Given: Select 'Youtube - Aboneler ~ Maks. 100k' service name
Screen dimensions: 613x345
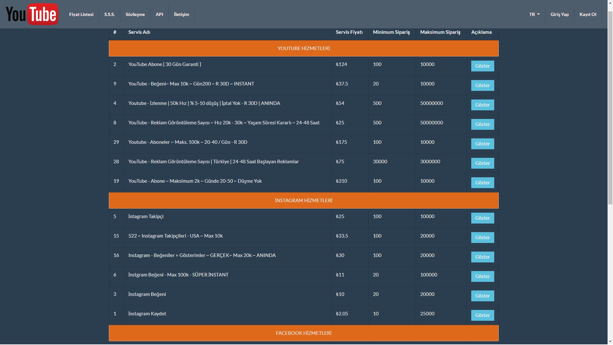Looking at the screenshot, I should click(188, 142).
